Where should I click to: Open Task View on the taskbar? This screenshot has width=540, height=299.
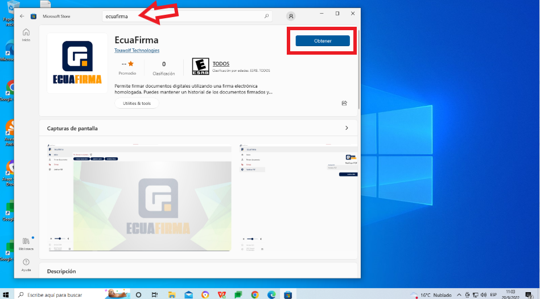click(x=155, y=294)
